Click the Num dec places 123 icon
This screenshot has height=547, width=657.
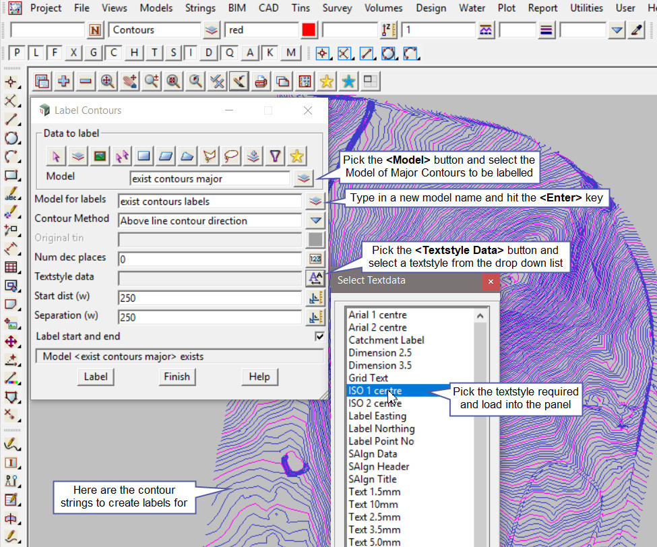pos(315,259)
